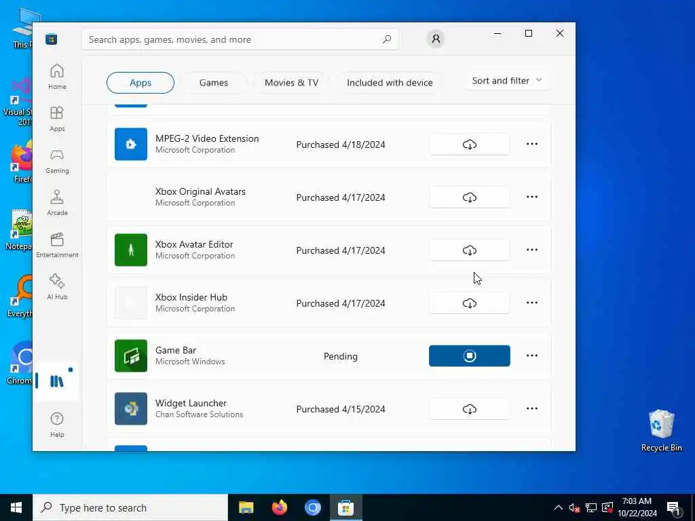The image size is (695, 521).
Task: Download Xbox Original Avatars
Action: [x=470, y=197]
